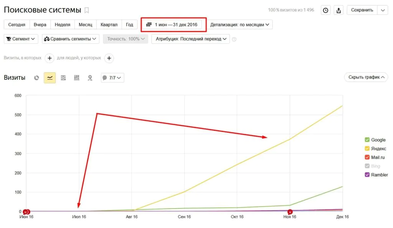Bookmark the Поисковые системы report

point(87,10)
